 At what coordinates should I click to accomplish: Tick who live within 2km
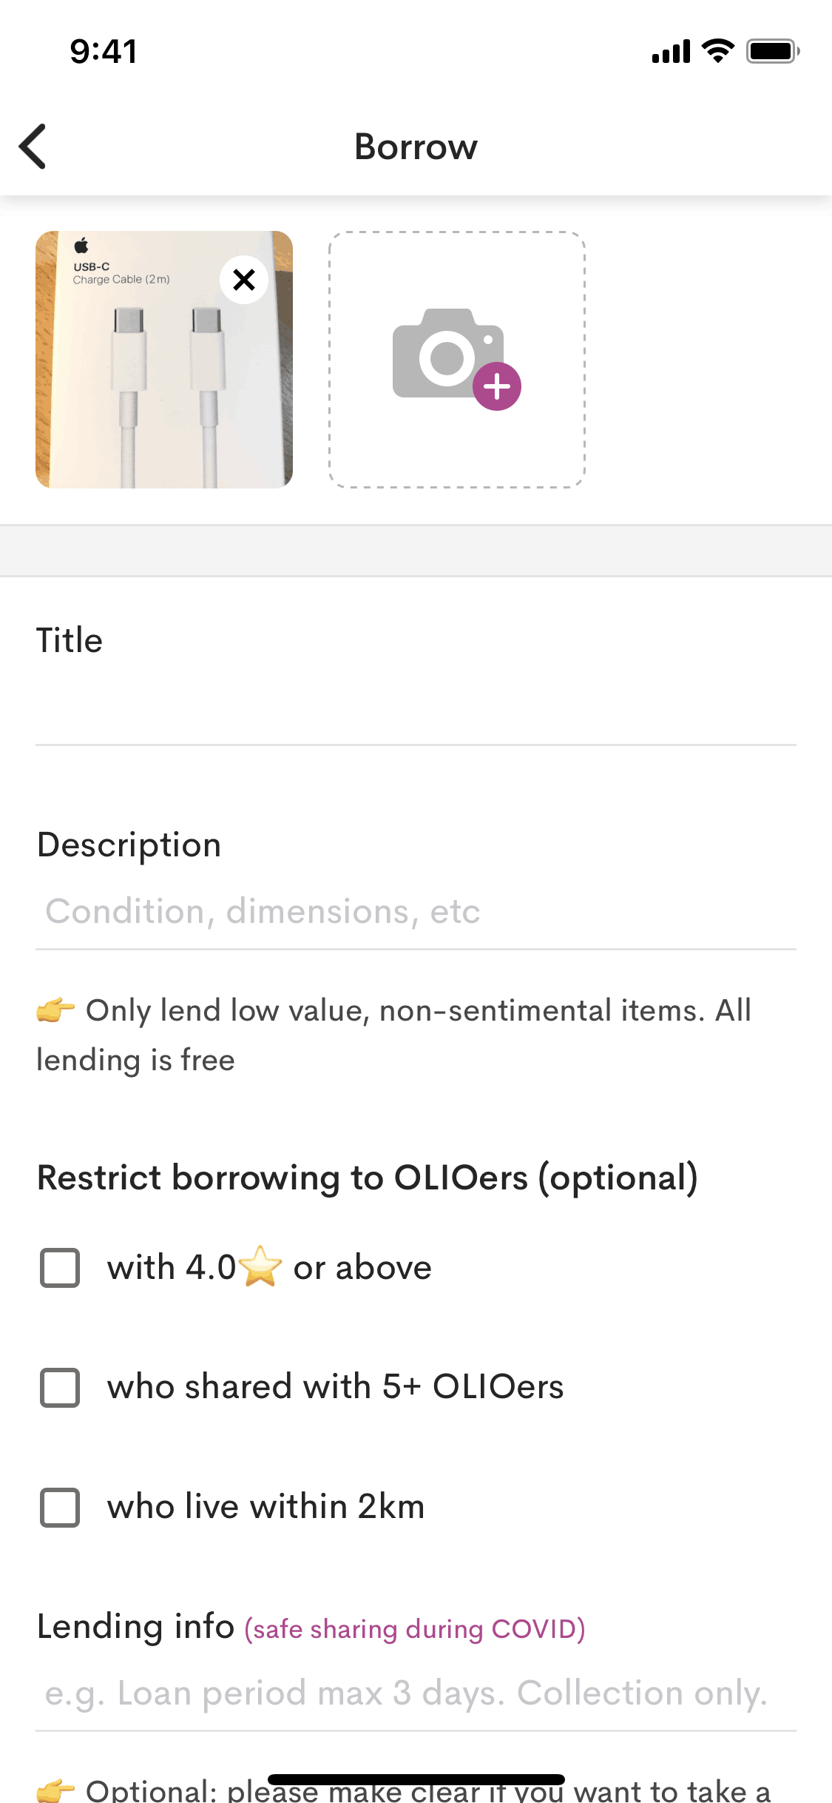[60, 1507]
